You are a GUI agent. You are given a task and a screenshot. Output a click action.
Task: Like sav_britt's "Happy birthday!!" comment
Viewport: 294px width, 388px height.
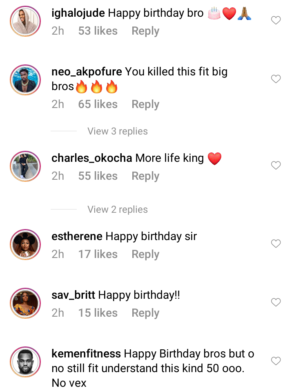(x=276, y=302)
